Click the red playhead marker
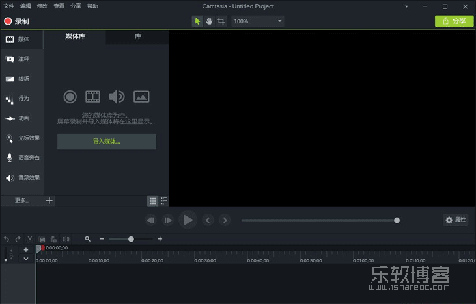This screenshot has height=304, width=476. point(43,248)
